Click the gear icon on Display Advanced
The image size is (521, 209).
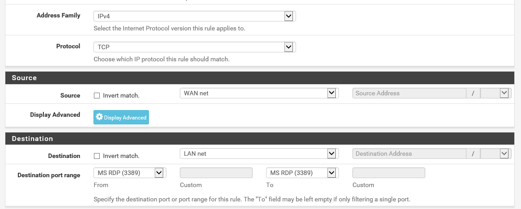coord(99,117)
